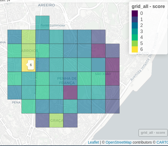Image resolution: width=168 pixels, height=146 pixels.
Task: Click the grid_all - score legend title
Action: click(148, 7)
